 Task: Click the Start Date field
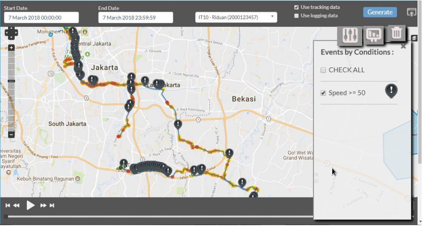pyautogui.click(x=41, y=17)
